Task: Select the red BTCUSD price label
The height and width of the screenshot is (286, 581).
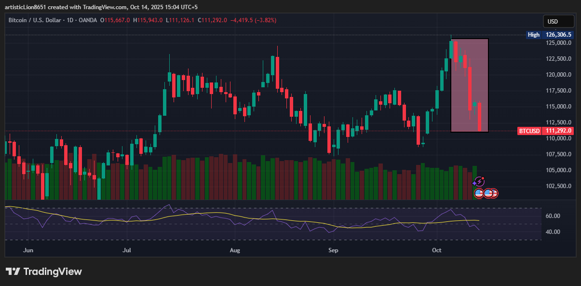Action: [545, 131]
